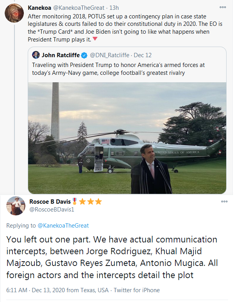Open the Kanekoa display name link
Image resolution: width=234 pixels, height=302 pixels.
click(x=39, y=8)
